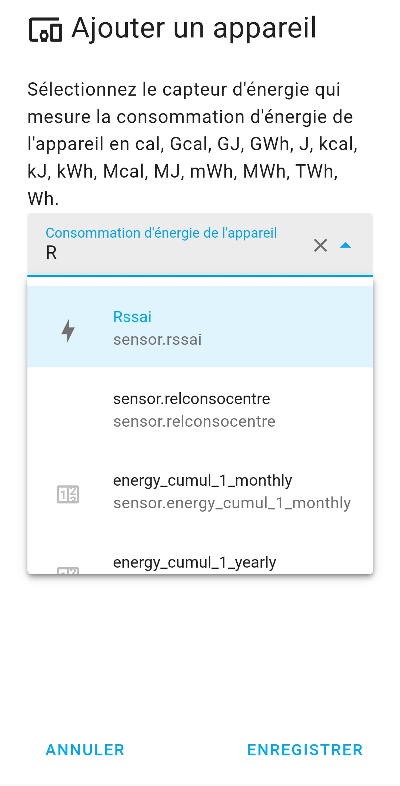
Task: Click the lightning bolt icon beside Rssai
Action: click(68, 331)
